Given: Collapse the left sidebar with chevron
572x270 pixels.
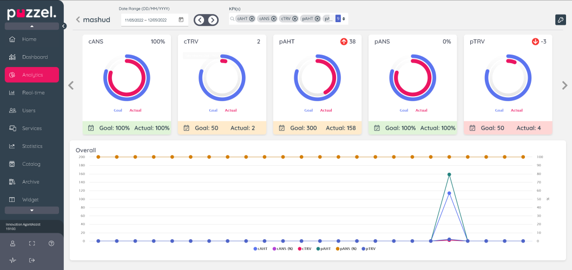Looking at the screenshot, I should coord(64,26).
